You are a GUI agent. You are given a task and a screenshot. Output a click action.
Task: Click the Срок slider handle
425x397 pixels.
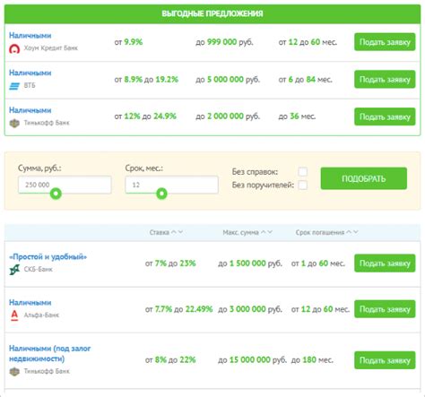[x=161, y=194]
